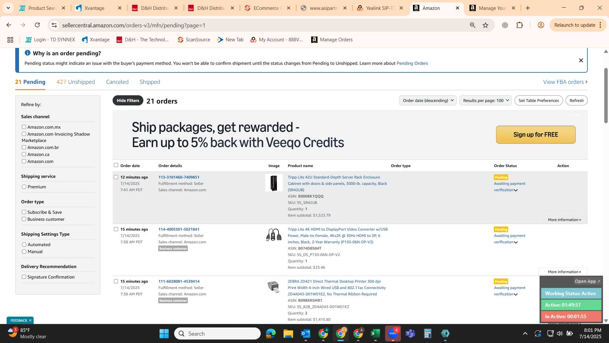Open Zoom from the taskbar
This screenshot has width=609, height=343.
pyautogui.click(x=393, y=333)
